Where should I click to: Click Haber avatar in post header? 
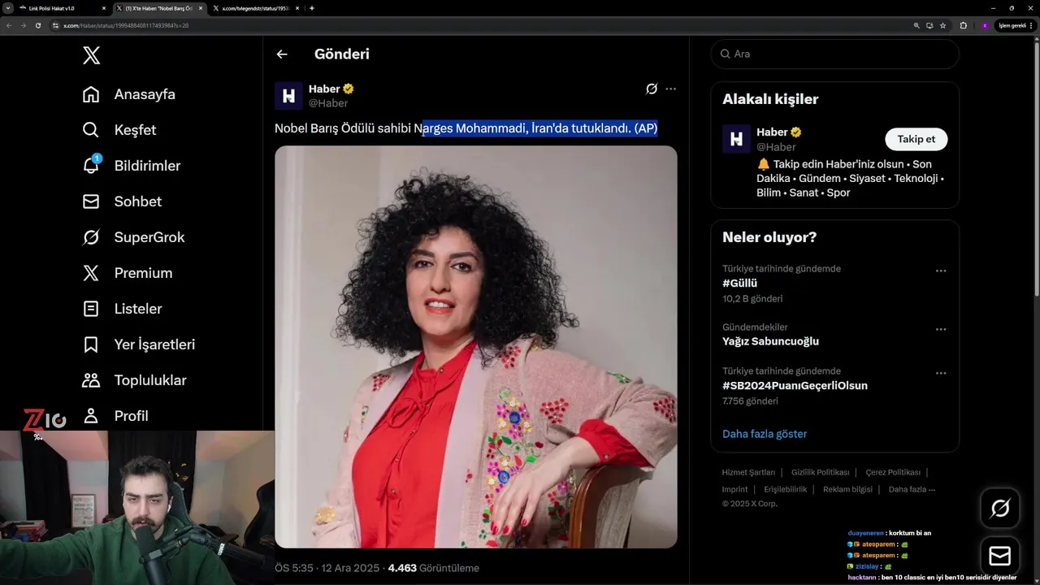(288, 96)
